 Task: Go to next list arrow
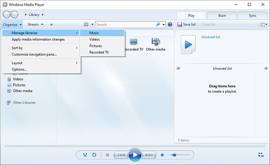(x=266, y=69)
